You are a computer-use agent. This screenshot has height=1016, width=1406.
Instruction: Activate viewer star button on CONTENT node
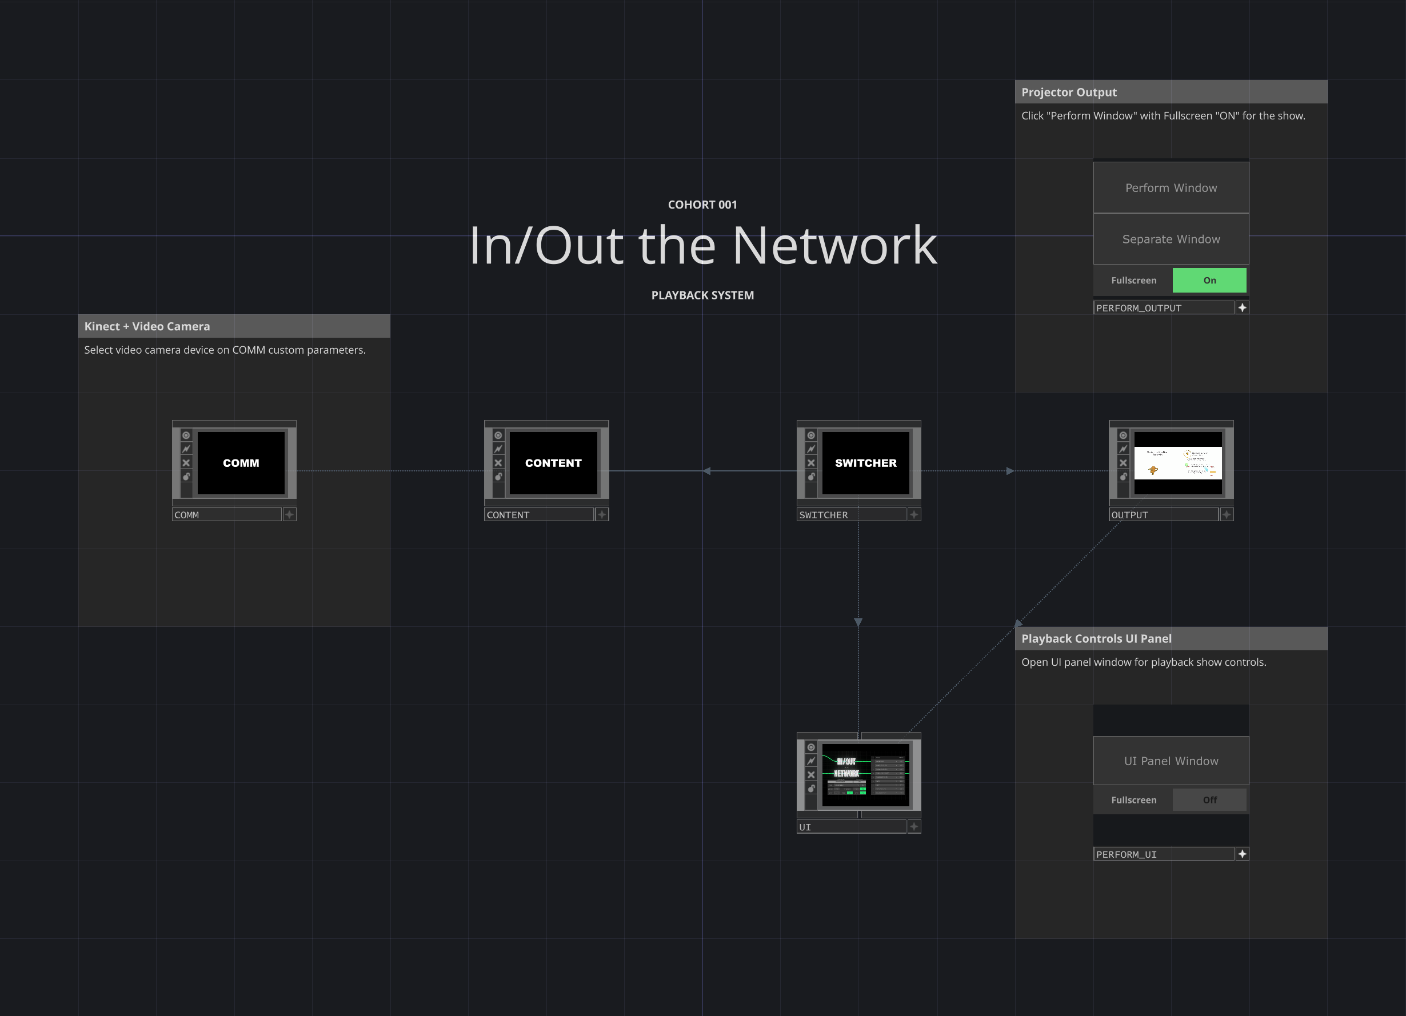tap(601, 514)
